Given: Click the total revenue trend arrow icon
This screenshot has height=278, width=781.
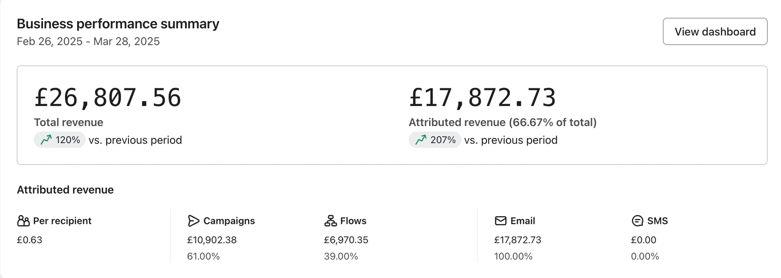Looking at the screenshot, I should pos(46,140).
